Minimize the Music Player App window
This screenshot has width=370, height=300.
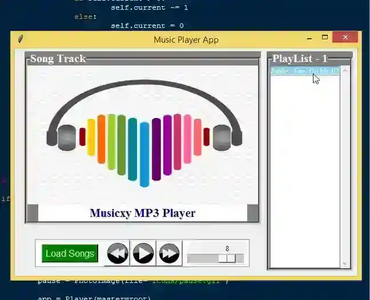click(x=309, y=38)
